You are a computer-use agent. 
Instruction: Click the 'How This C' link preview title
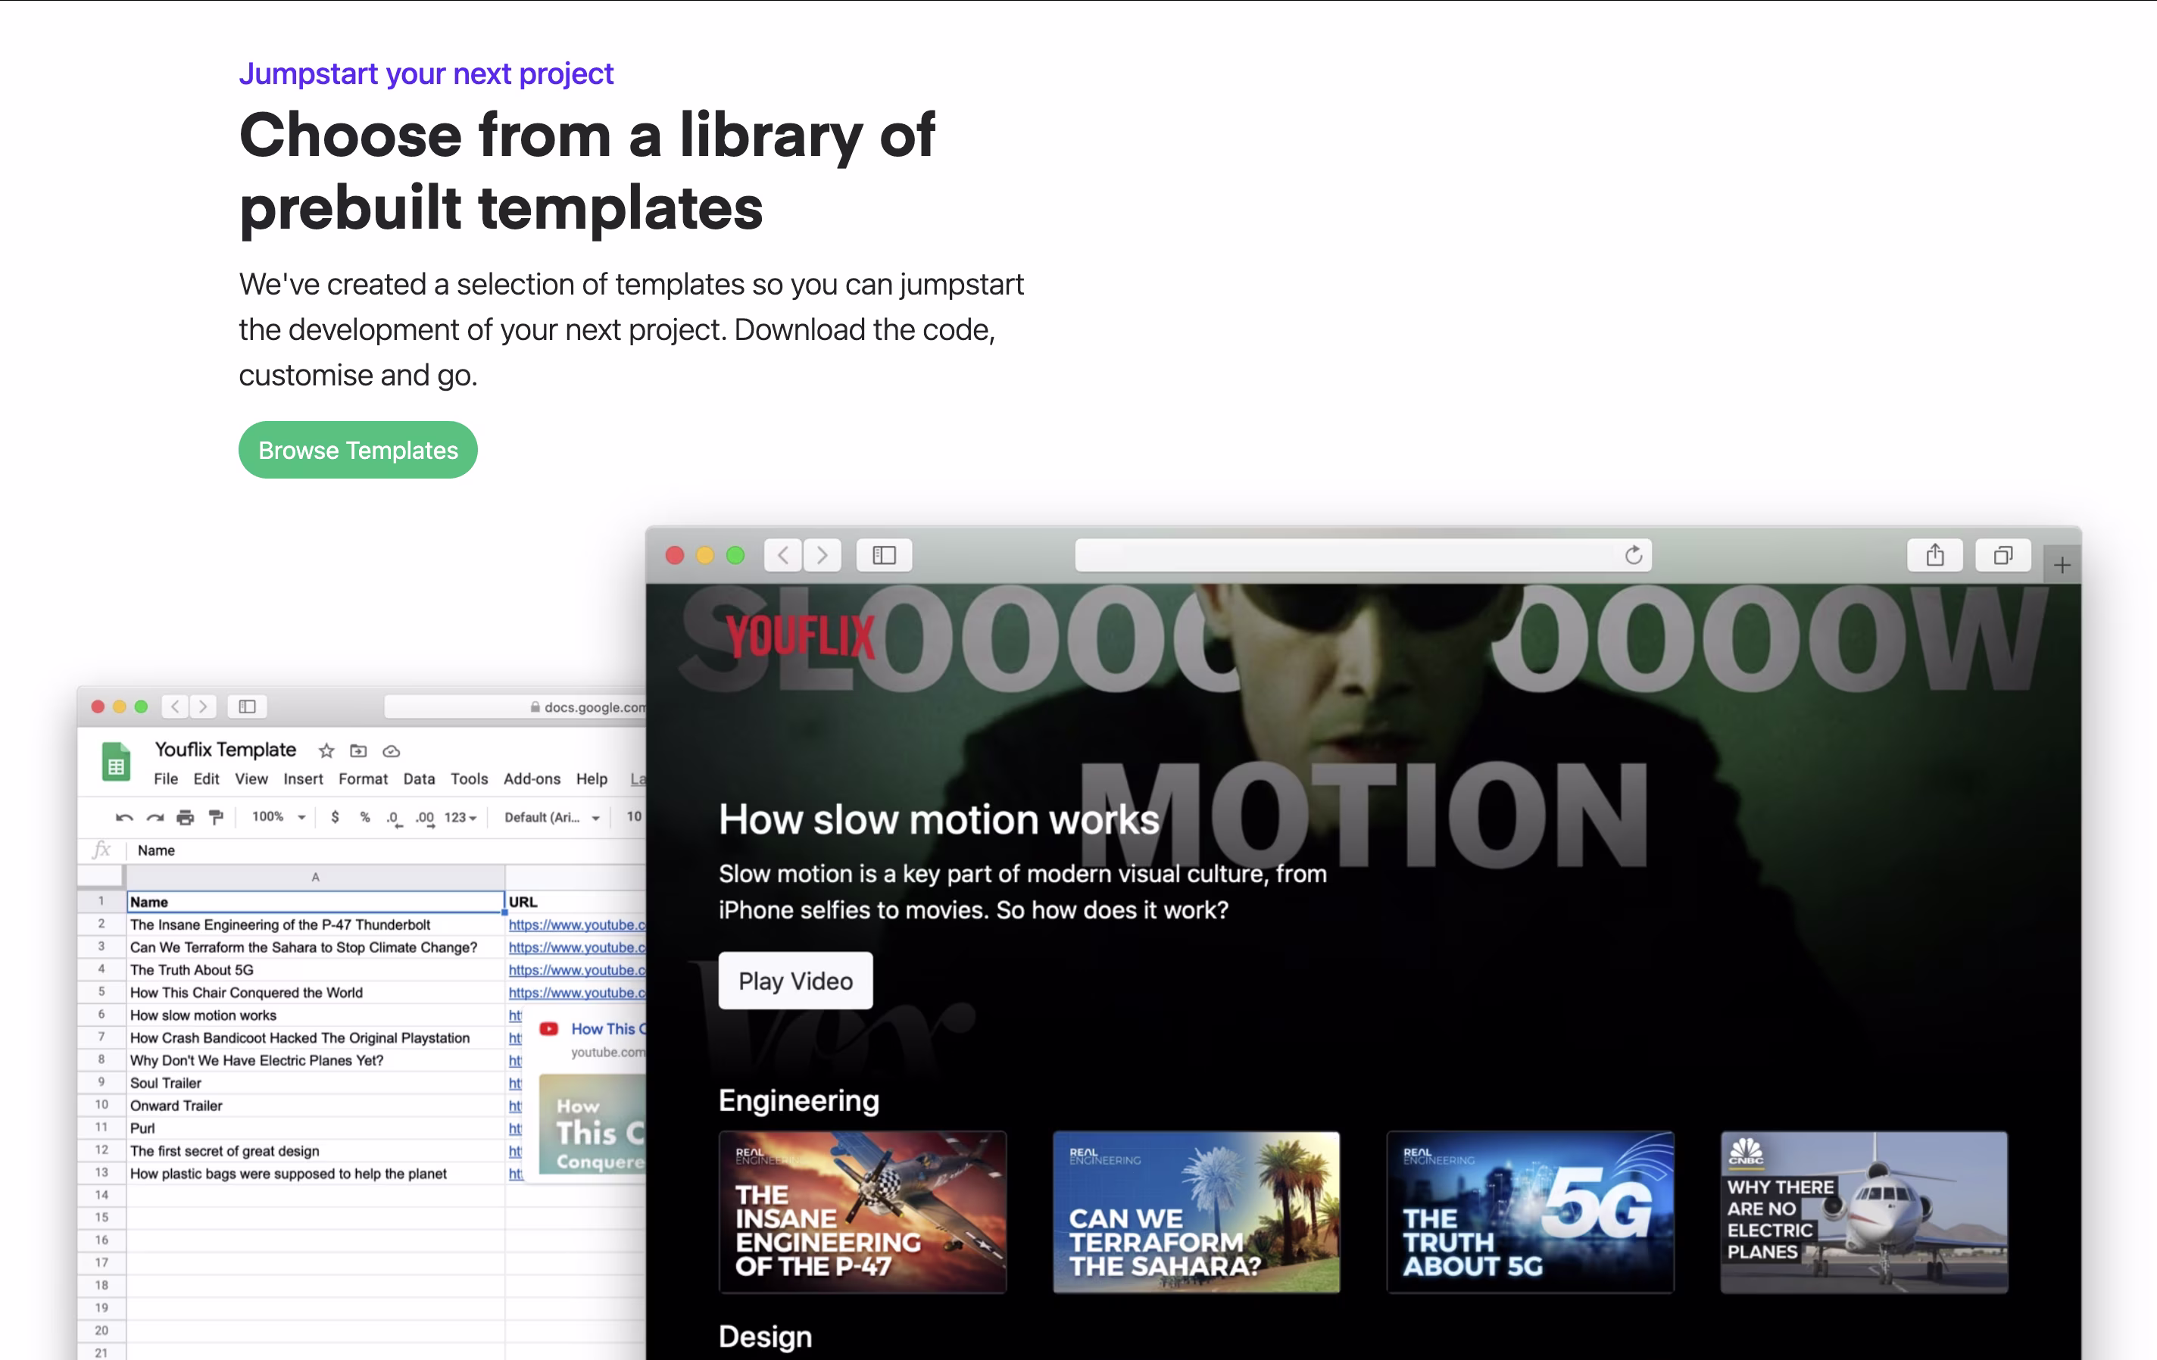point(608,1029)
